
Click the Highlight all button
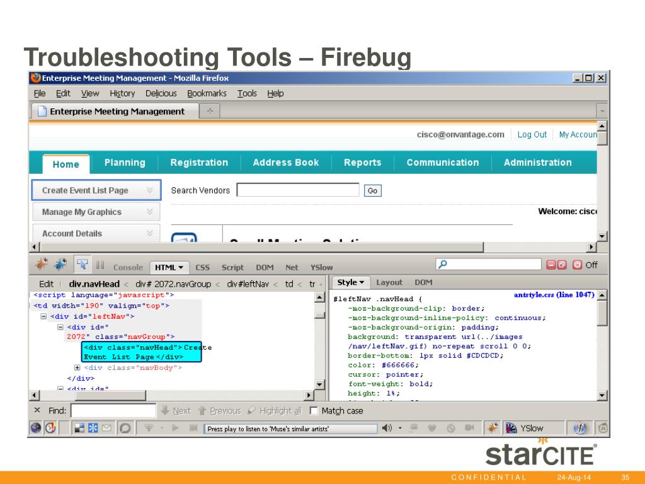[x=275, y=410]
